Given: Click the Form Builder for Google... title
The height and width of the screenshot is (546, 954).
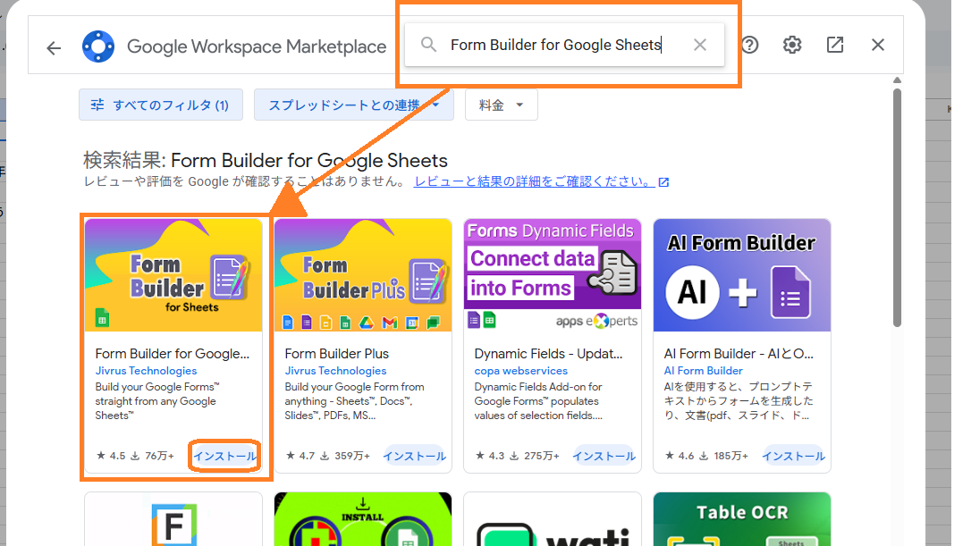Looking at the screenshot, I should 173,354.
